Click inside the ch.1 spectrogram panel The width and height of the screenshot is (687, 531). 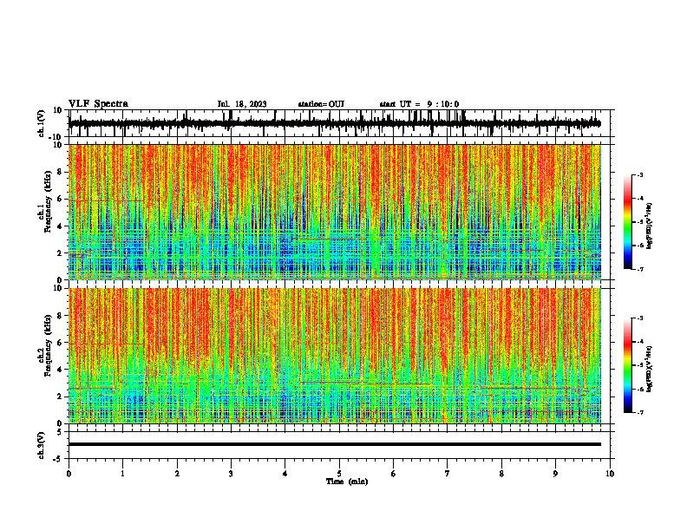tap(335, 212)
